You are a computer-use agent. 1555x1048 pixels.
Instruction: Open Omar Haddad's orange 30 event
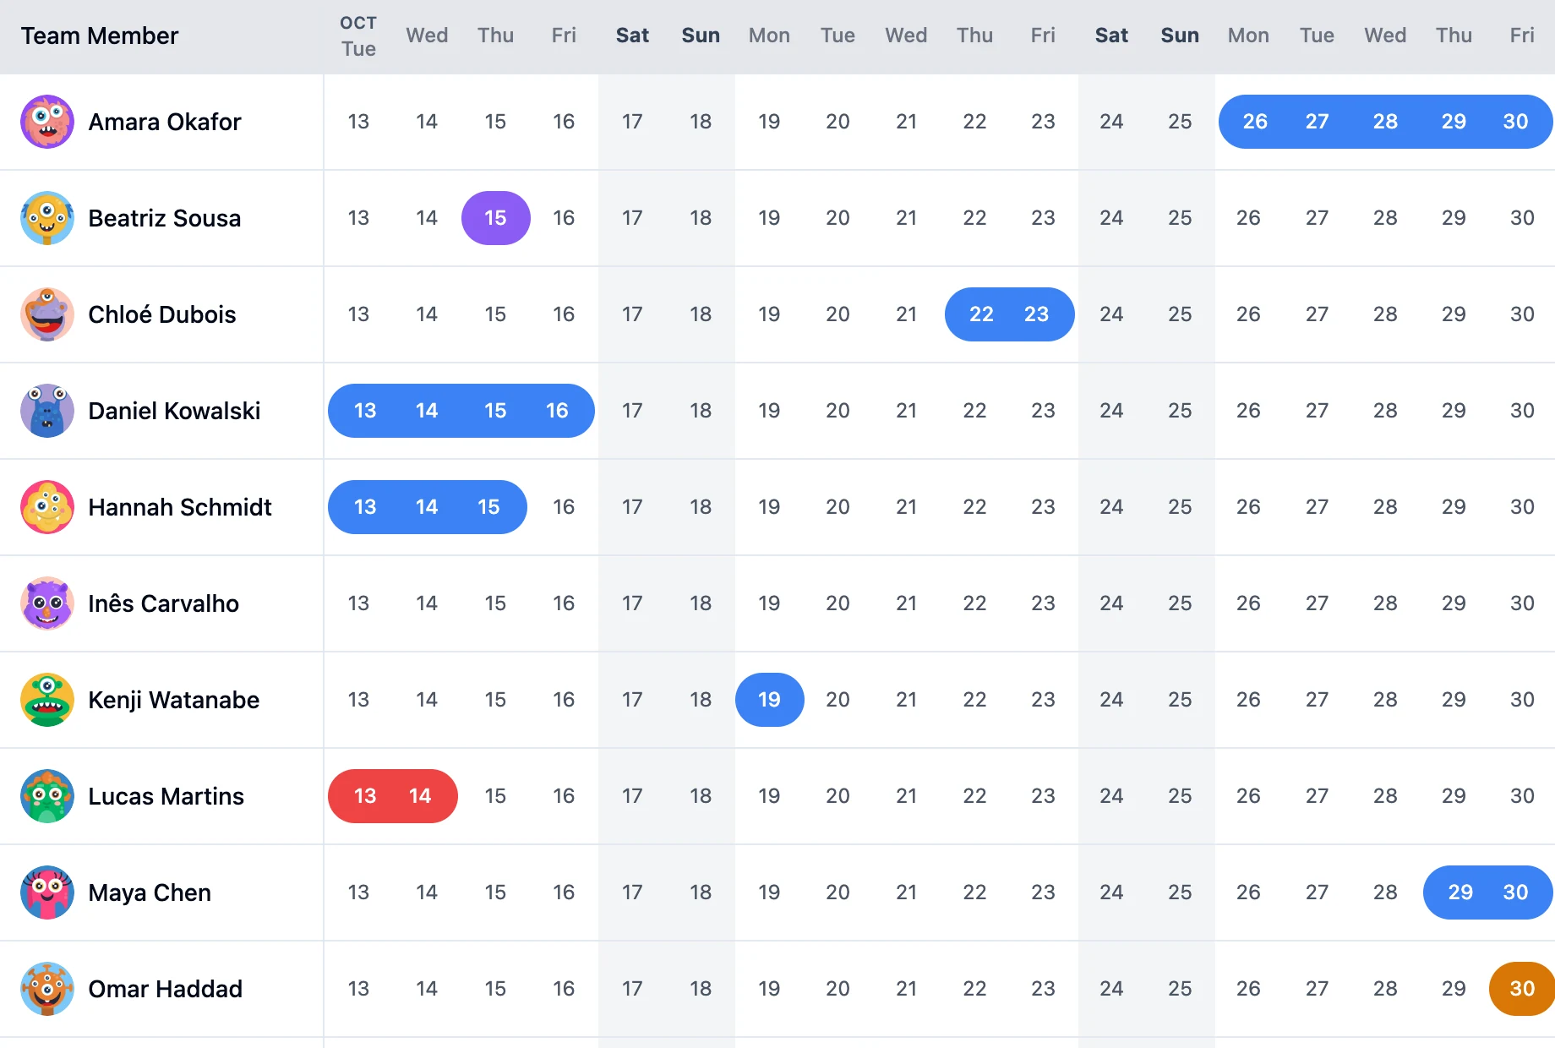click(1522, 989)
